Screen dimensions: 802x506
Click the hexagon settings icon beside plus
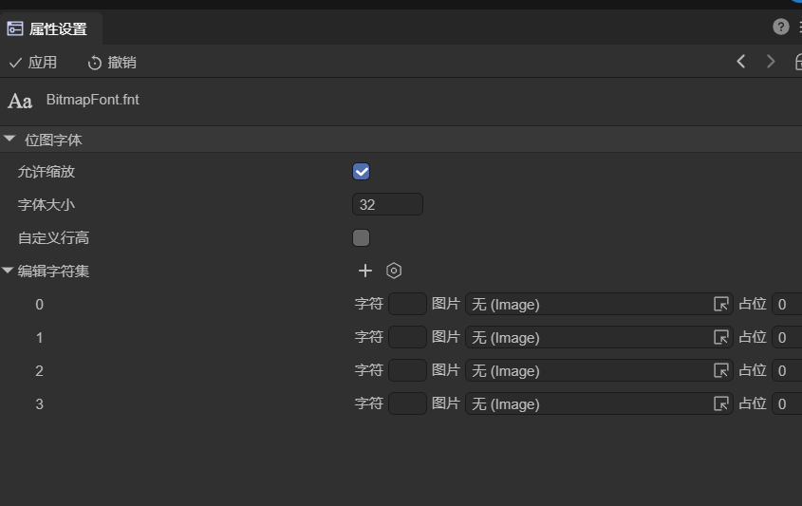coord(394,271)
